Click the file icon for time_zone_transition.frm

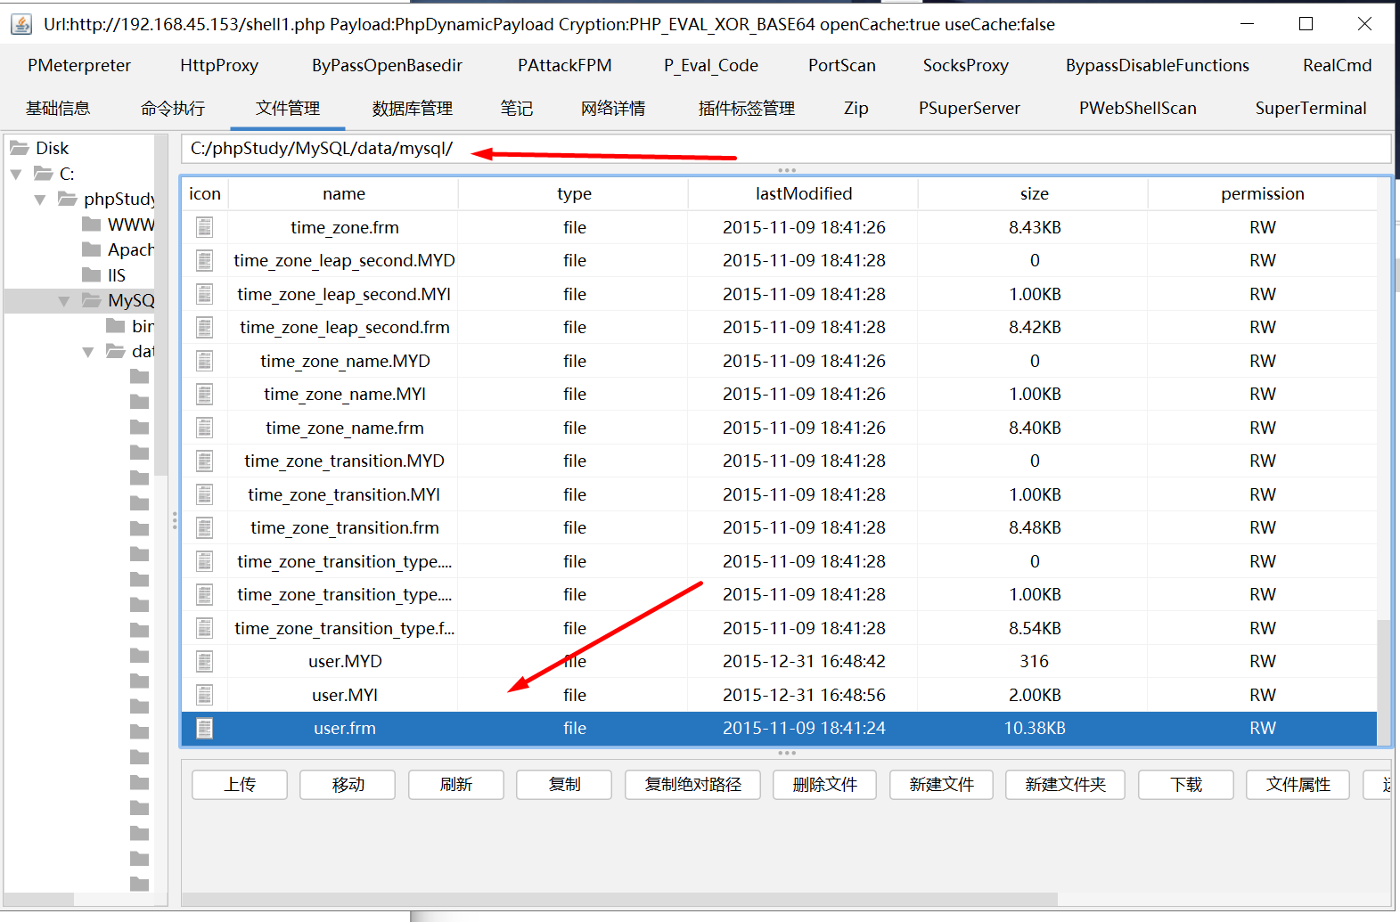204,527
